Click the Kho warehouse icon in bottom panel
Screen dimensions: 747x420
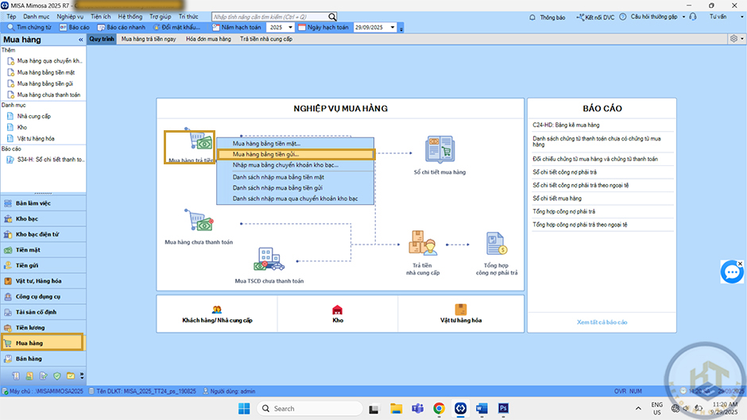338,310
